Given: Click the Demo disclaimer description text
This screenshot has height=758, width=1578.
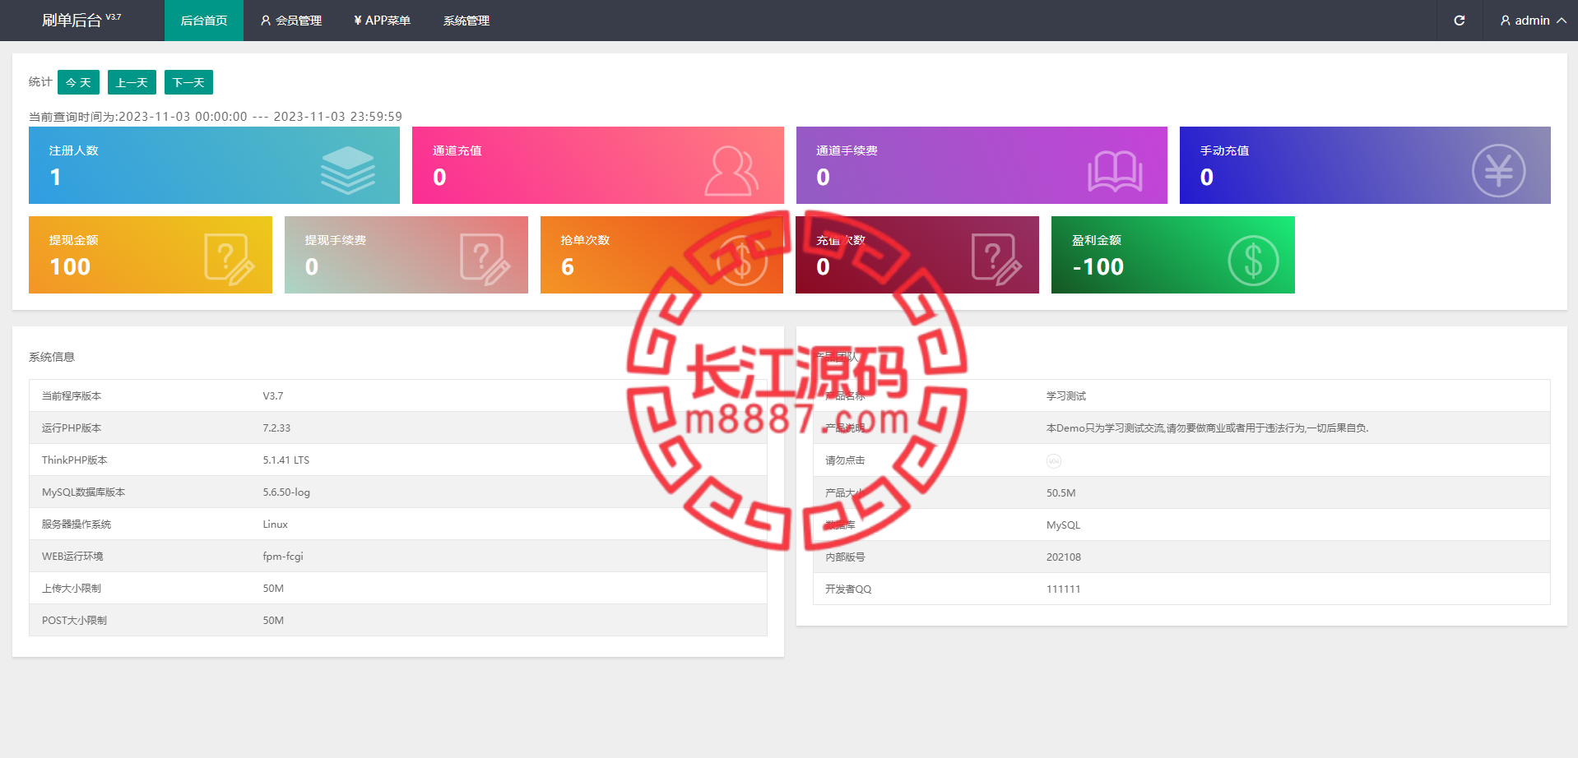Looking at the screenshot, I should 1207,428.
